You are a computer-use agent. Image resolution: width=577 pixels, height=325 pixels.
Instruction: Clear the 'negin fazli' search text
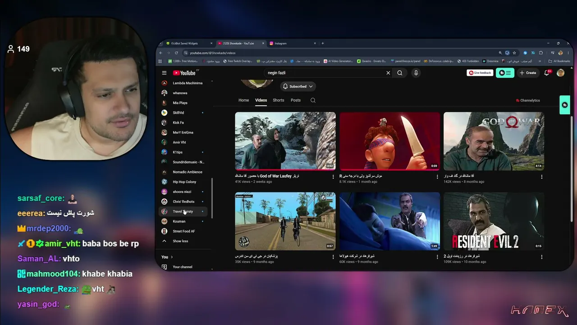tap(388, 73)
